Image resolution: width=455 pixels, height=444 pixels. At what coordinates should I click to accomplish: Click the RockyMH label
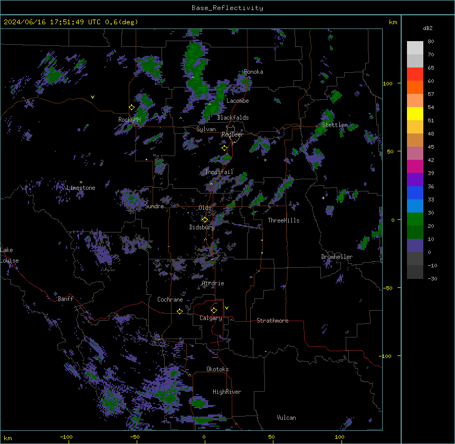[129, 120]
